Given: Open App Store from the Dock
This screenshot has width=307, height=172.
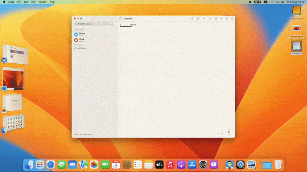Looking at the screenshot, I should point(192,165).
